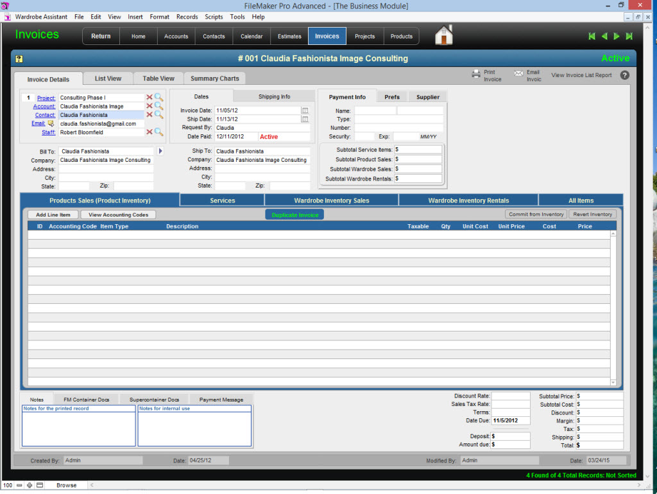The image size is (657, 494).
Task: Open the Supplier tab
Action: coord(428,97)
